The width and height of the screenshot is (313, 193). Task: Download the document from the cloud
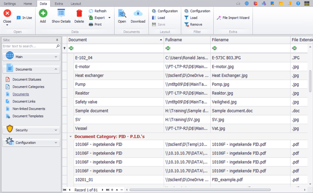point(138,16)
